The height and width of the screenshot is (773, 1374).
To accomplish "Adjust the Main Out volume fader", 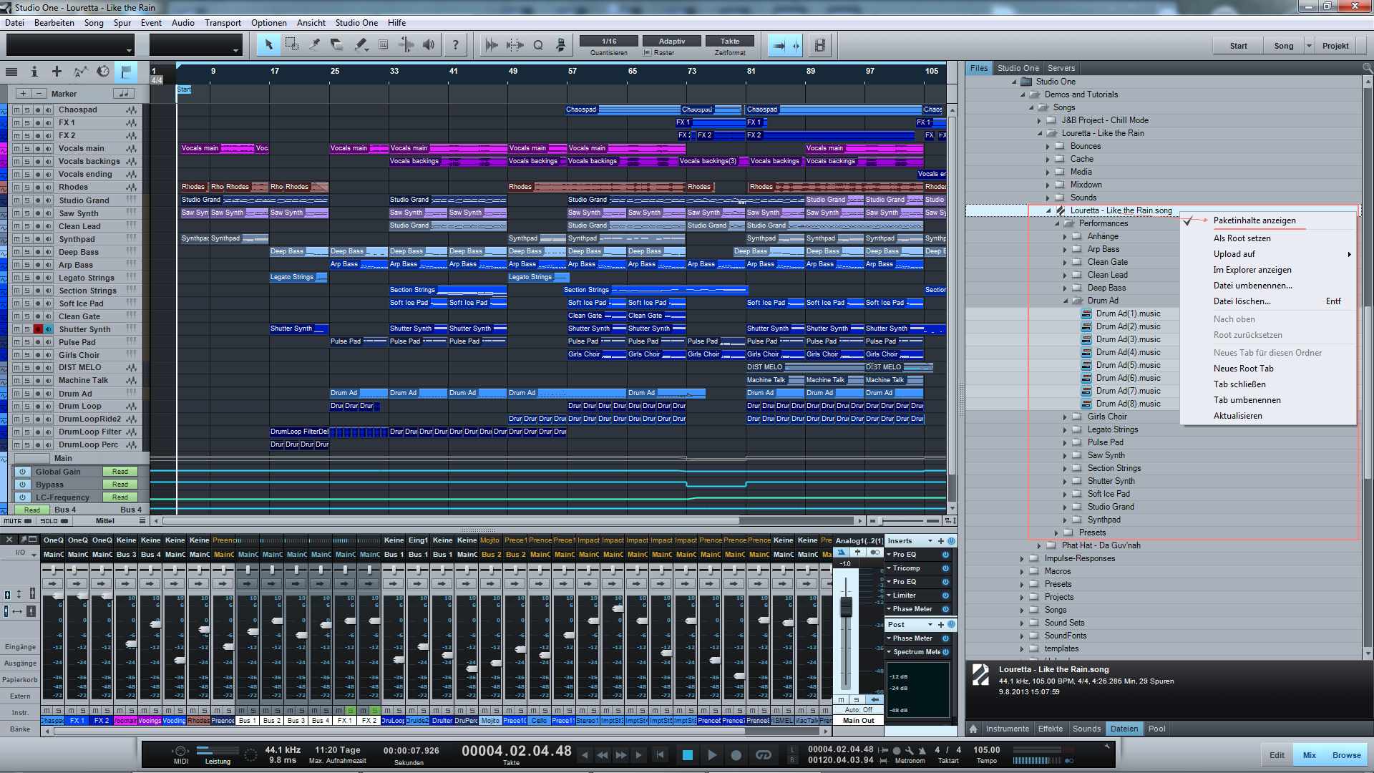I will coord(846,608).
